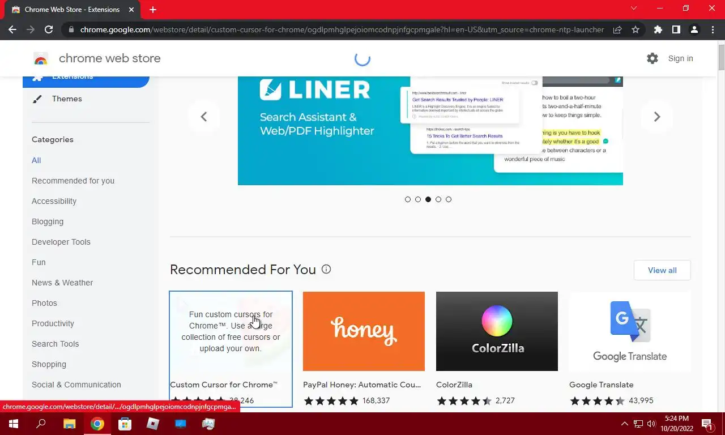This screenshot has width=725, height=435.
Task: Open Web Store settings gear
Action: point(652,58)
